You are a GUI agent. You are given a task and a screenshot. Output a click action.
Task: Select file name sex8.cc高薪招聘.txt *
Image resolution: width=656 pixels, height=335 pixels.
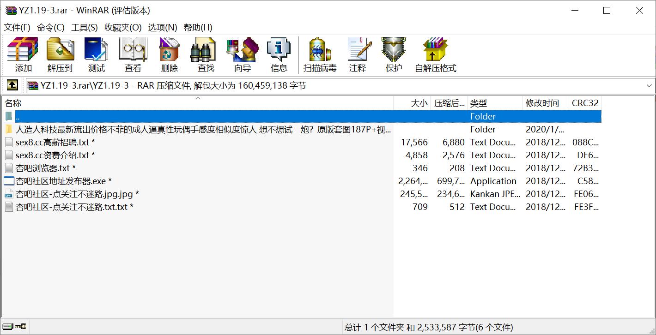[55, 142]
